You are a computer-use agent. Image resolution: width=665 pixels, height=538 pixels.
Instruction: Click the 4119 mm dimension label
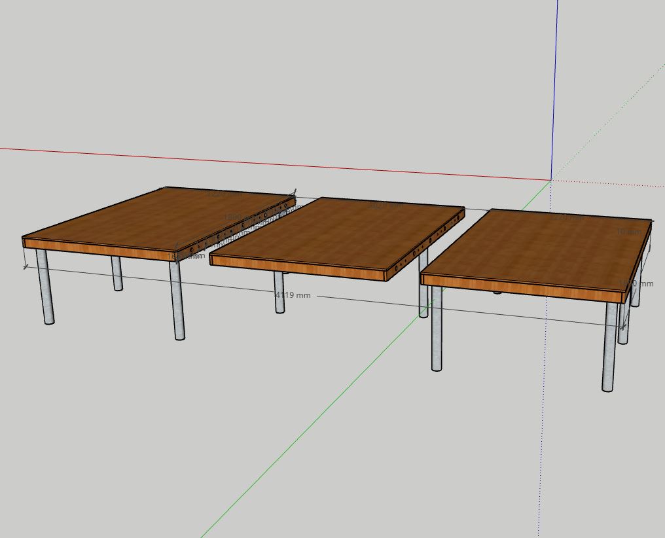[293, 295]
